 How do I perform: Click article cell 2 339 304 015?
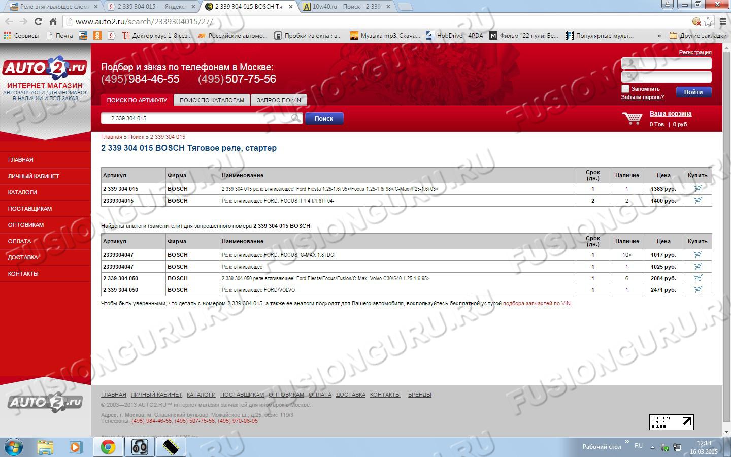coord(134,189)
